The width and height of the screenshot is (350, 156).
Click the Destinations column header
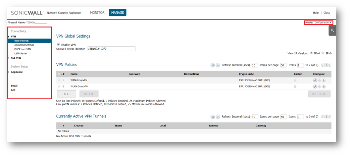[191, 74]
